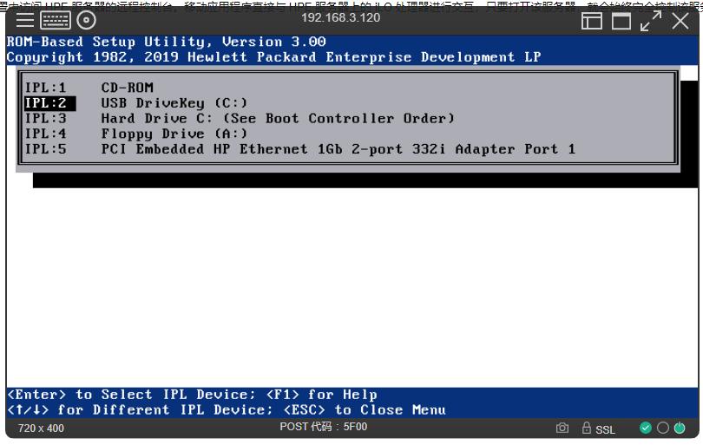Image resolution: width=703 pixels, height=445 pixels.
Task: Select USB DriveKey (C:) boot device
Action: (174, 103)
